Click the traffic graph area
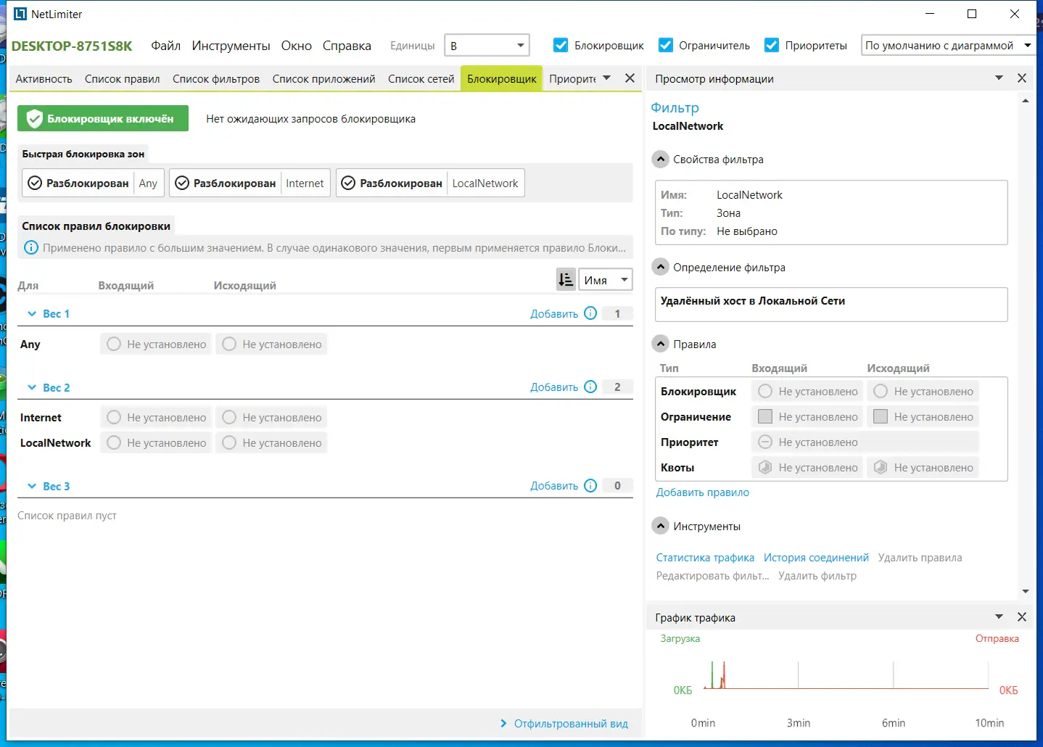 pos(846,674)
